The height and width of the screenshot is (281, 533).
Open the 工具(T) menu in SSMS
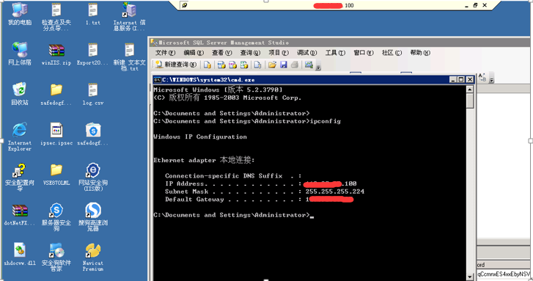pos(335,53)
